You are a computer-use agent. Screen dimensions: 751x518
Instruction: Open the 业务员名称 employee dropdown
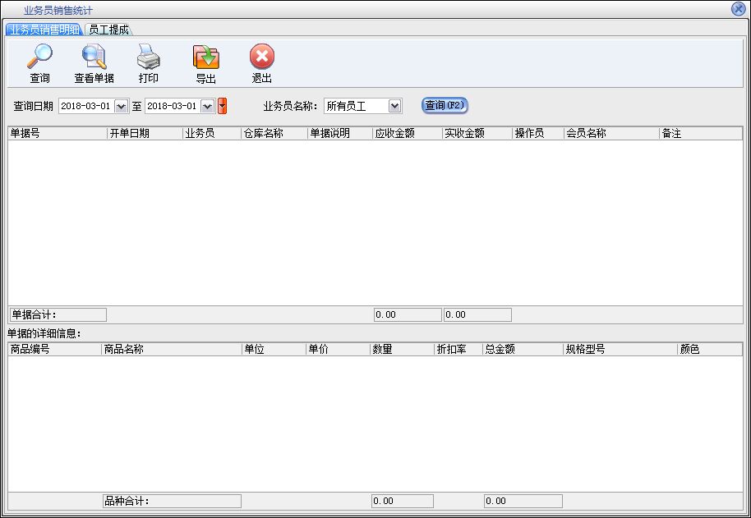click(394, 106)
